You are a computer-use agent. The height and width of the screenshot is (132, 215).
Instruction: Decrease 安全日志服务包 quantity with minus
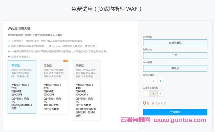[146, 94]
